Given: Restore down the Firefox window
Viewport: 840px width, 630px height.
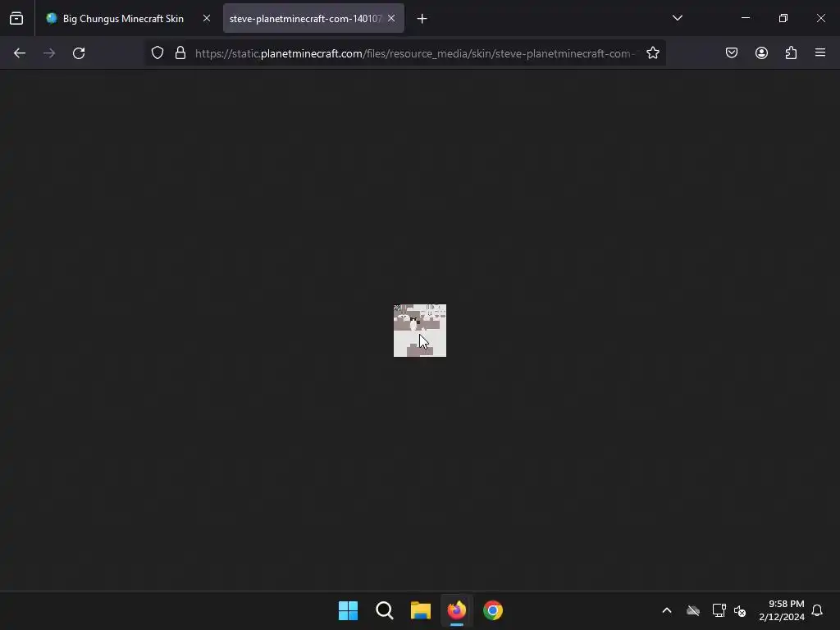Looking at the screenshot, I should (783, 18).
